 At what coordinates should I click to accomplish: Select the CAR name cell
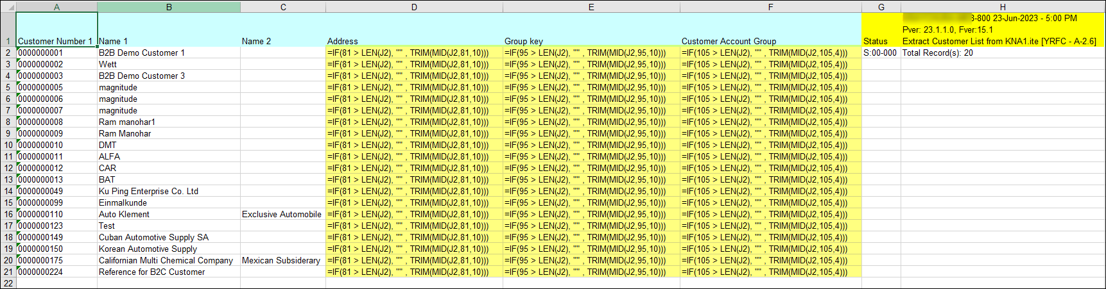click(169, 168)
